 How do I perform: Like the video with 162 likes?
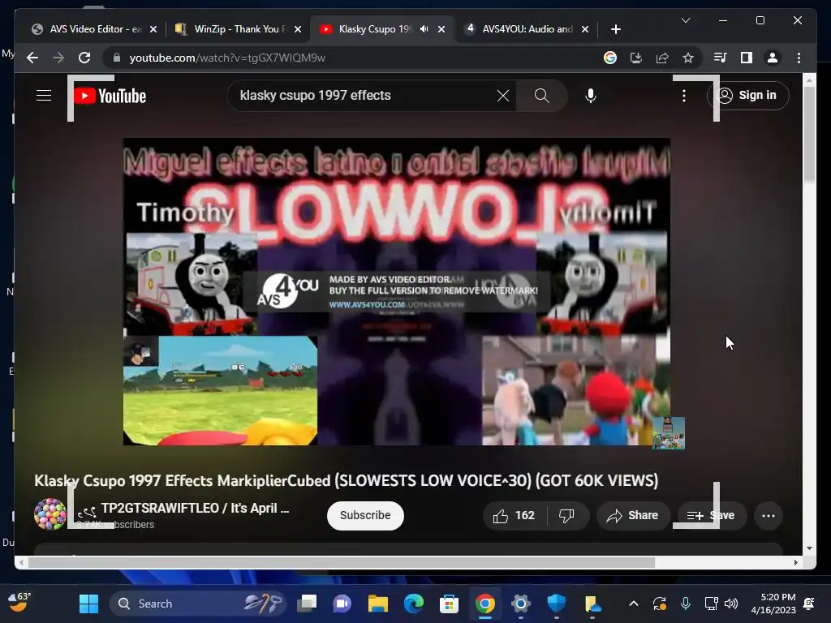(514, 515)
